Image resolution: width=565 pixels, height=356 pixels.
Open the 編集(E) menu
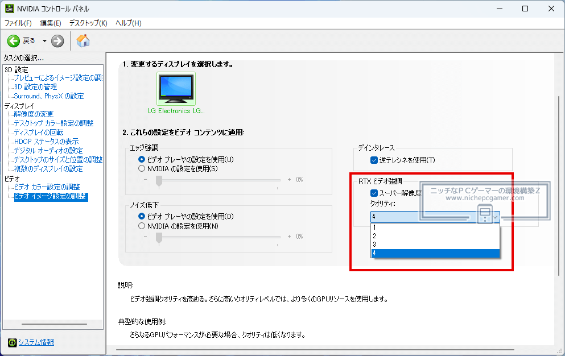coord(51,23)
